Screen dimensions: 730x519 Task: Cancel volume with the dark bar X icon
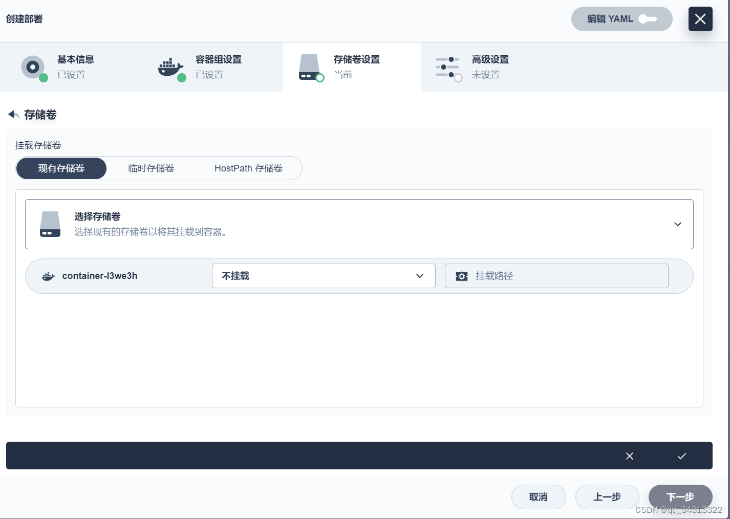630,456
